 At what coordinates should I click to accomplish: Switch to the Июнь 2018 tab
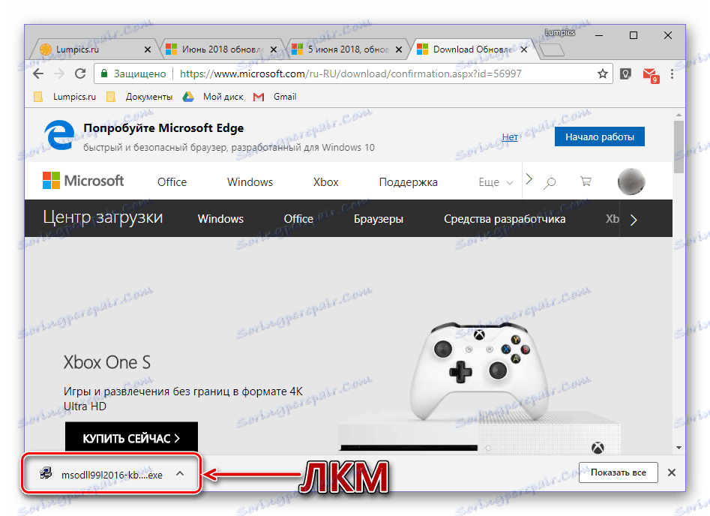217,47
